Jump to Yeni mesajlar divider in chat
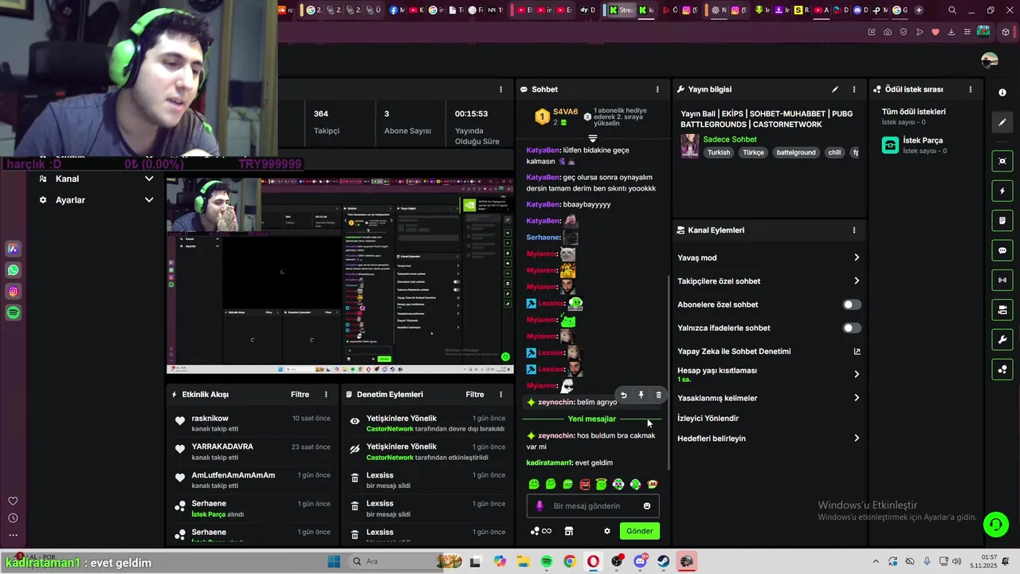 pos(591,419)
